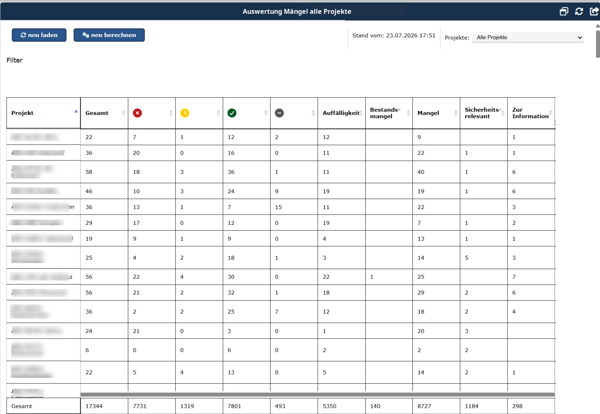The width and height of the screenshot is (600, 414).
Task: Click the vertical page scrollbar thumb
Action: click(598, 43)
